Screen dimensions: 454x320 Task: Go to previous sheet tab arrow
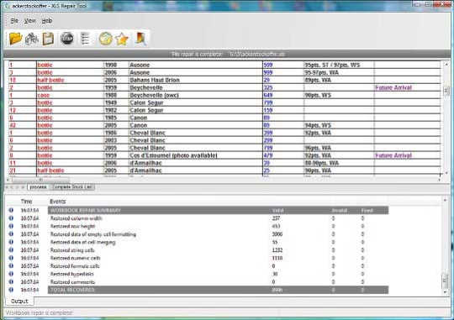click(x=12, y=187)
